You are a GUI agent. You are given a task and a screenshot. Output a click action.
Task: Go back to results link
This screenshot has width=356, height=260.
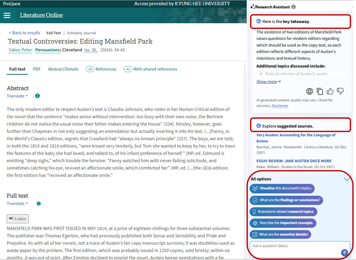point(24,33)
